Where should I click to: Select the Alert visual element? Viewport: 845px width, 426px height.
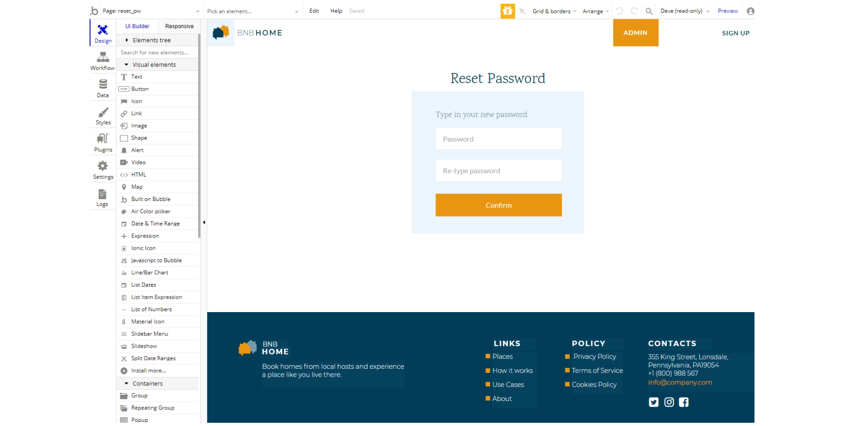(158, 150)
